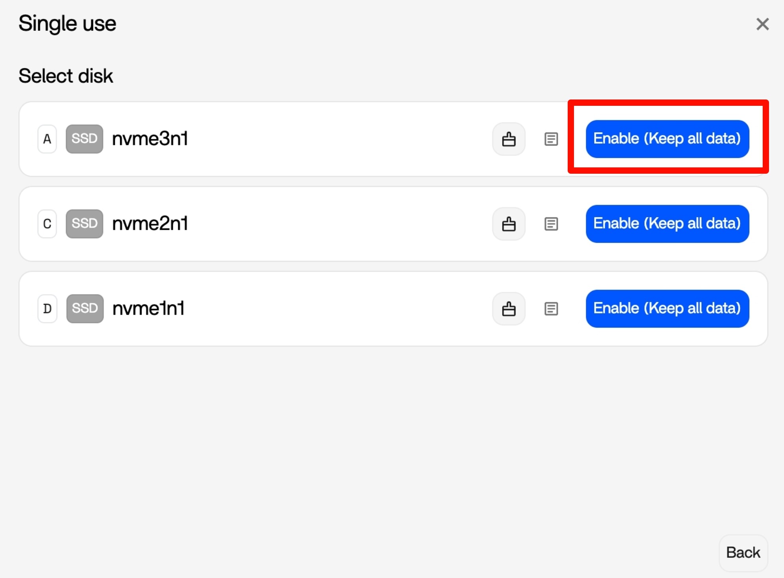Select the nvme1n1 disk name
Screen dimensions: 784x578
click(148, 309)
